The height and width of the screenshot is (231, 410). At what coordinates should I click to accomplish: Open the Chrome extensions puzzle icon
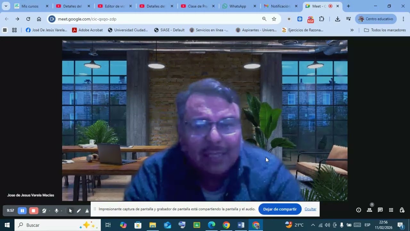pos(322,19)
